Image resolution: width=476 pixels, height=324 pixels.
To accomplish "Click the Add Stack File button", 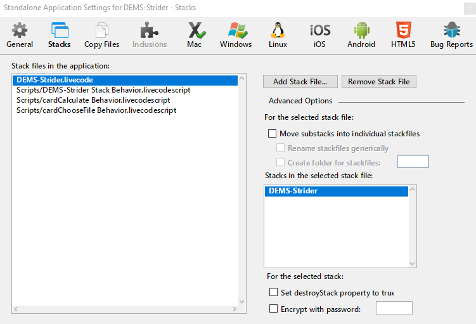I will 300,82.
